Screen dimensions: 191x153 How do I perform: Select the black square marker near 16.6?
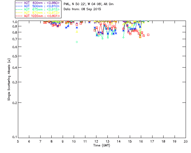(148, 35)
